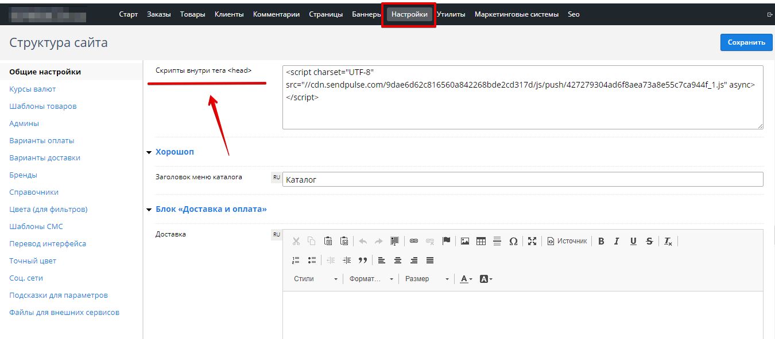Viewport: 775px width, 339px height.
Task: Click the insert image icon
Action: tap(465, 241)
